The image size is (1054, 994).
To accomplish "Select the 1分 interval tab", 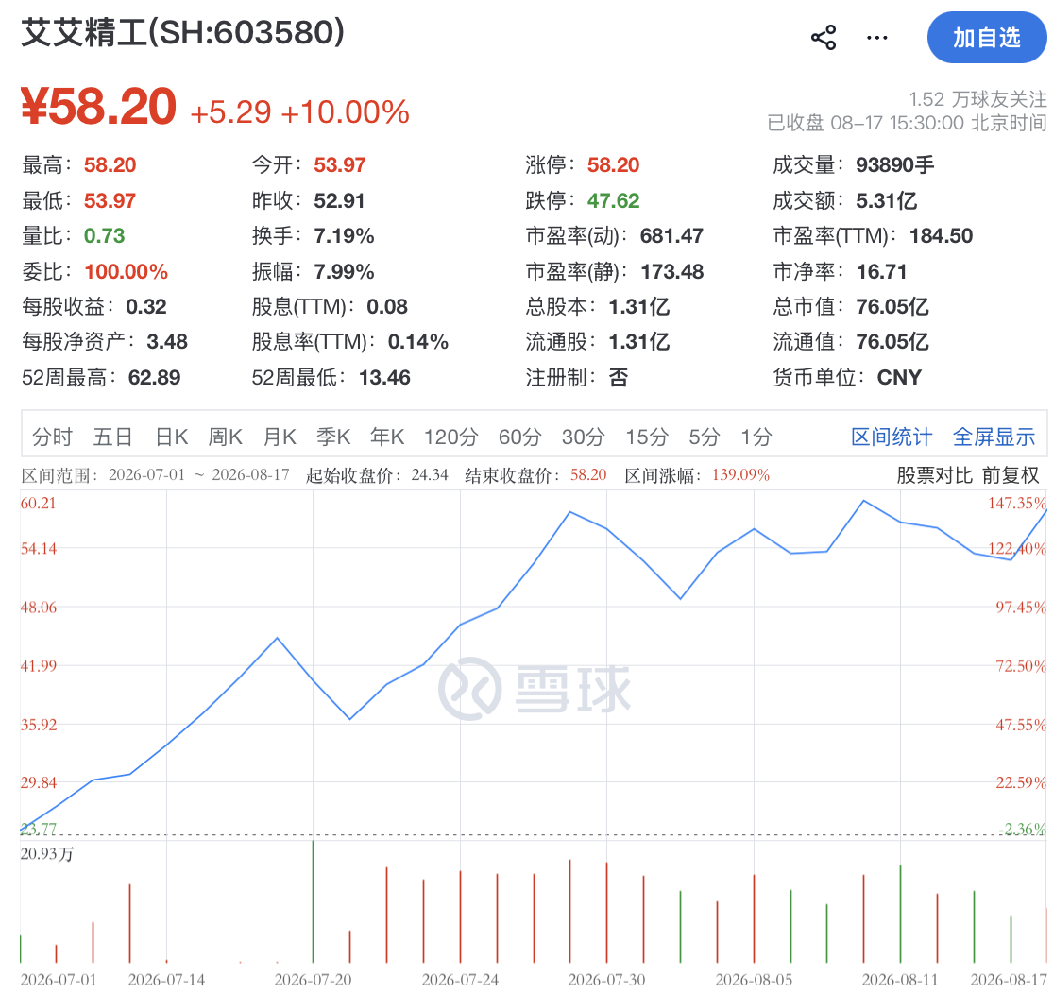I will pos(756,437).
